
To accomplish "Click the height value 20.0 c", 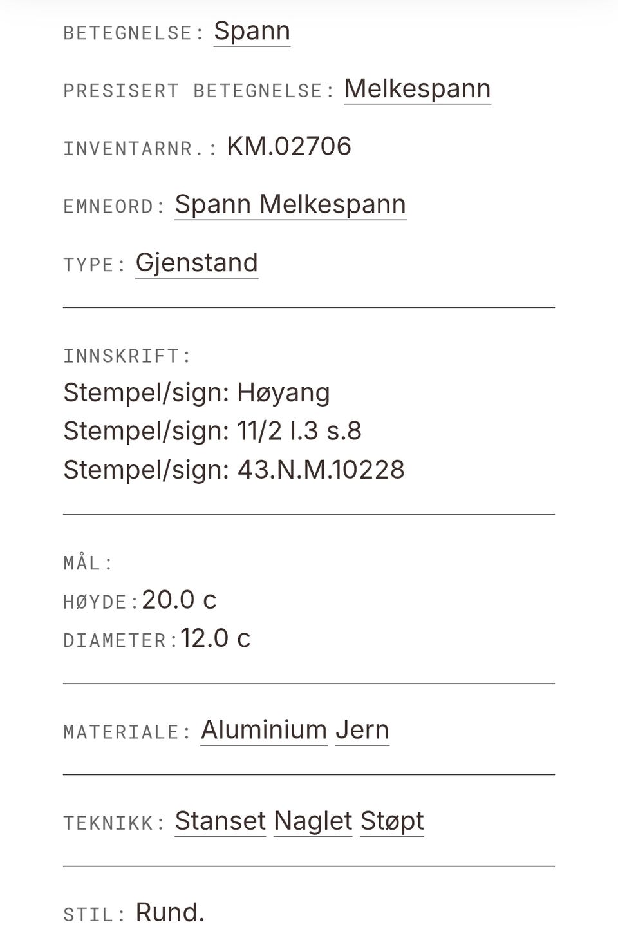I will [x=179, y=600].
